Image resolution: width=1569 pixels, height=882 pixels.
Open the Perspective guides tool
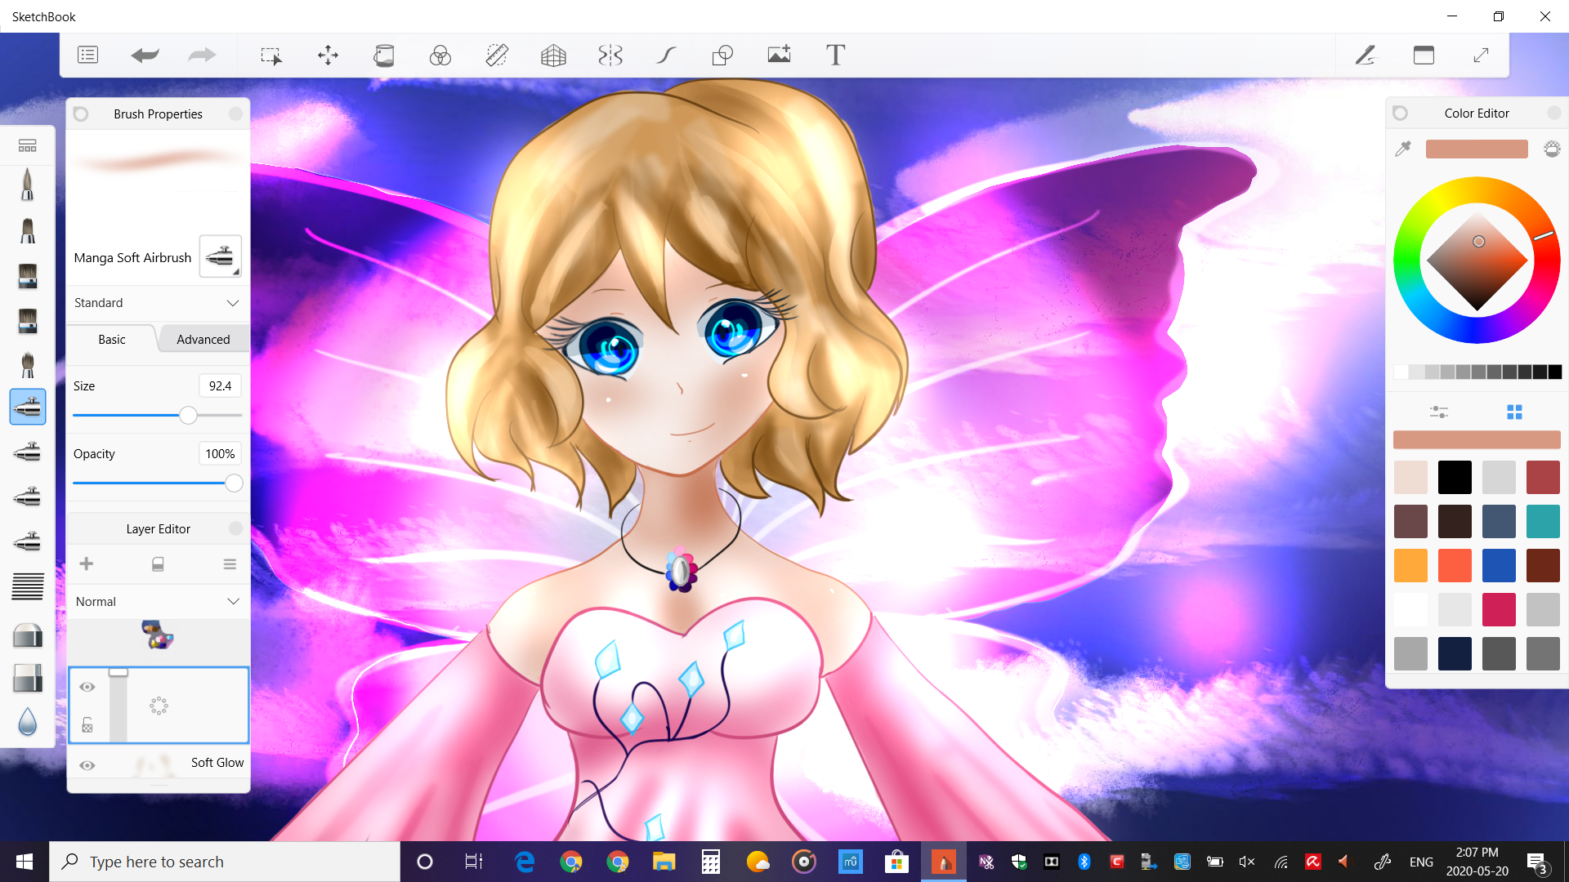click(x=553, y=55)
